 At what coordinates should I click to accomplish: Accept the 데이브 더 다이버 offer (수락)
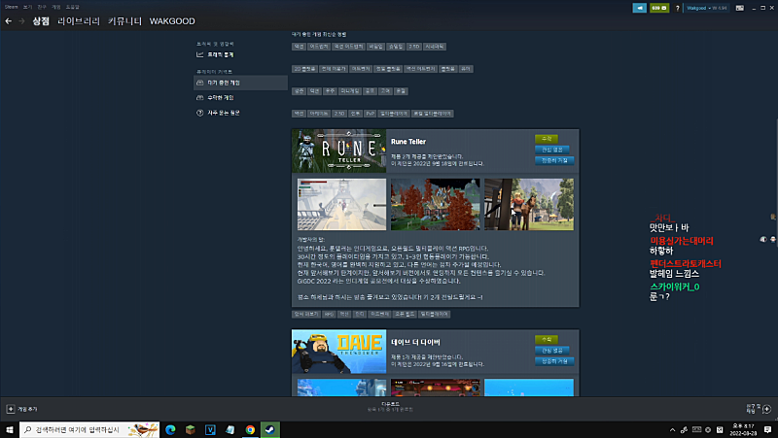547,339
